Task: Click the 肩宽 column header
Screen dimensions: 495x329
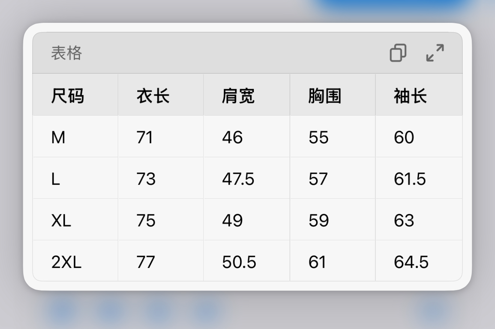Action: 238,97
